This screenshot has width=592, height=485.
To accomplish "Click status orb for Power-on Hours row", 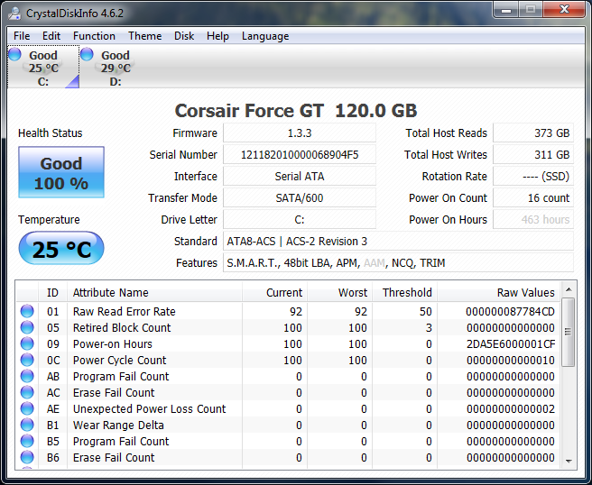I will [27, 343].
